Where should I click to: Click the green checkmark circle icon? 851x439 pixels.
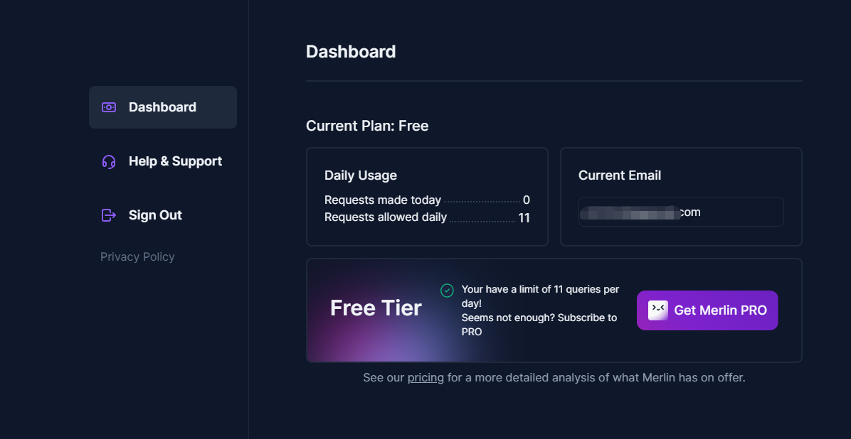pyautogui.click(x=447, y=291)
